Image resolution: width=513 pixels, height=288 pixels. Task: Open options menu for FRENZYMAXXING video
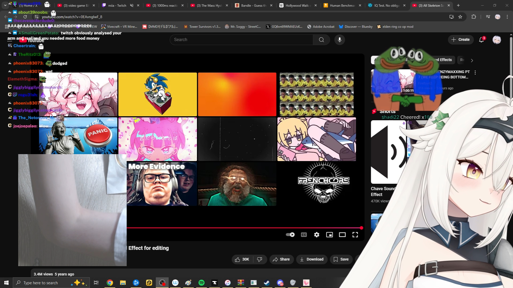click(475, 73)
